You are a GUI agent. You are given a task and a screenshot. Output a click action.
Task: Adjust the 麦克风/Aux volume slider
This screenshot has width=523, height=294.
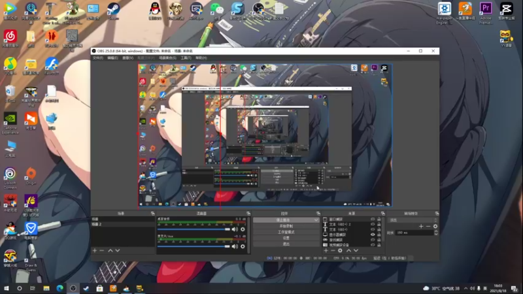point(194,246)
